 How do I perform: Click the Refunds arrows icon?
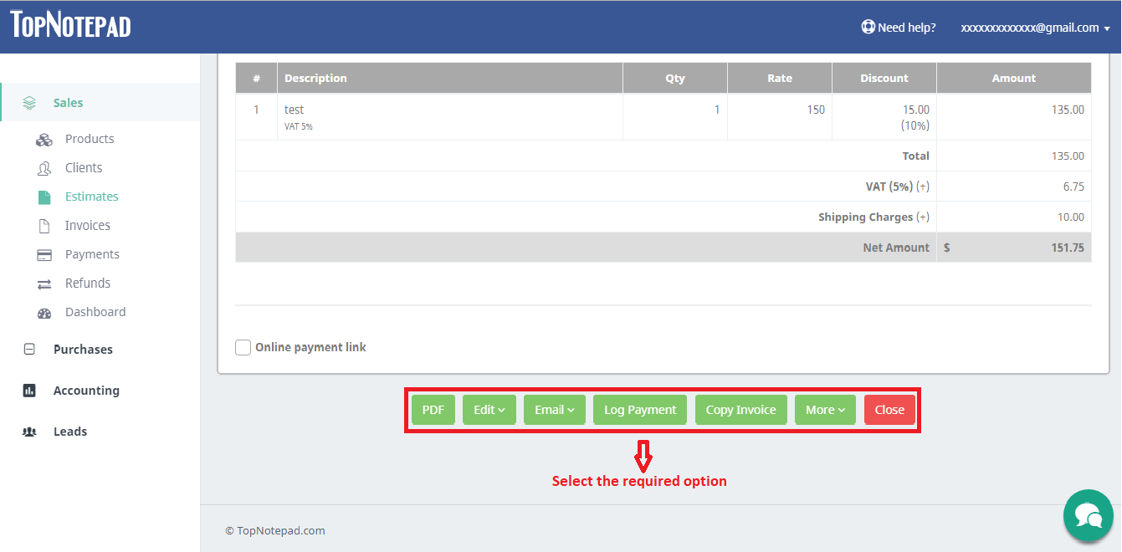coord(44,284)
